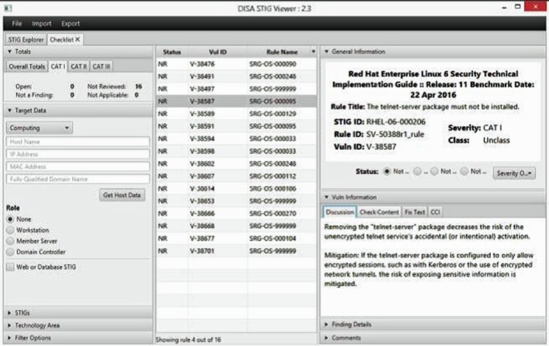
Task: Click the Get Host Data button
Action: click(122, 195)
